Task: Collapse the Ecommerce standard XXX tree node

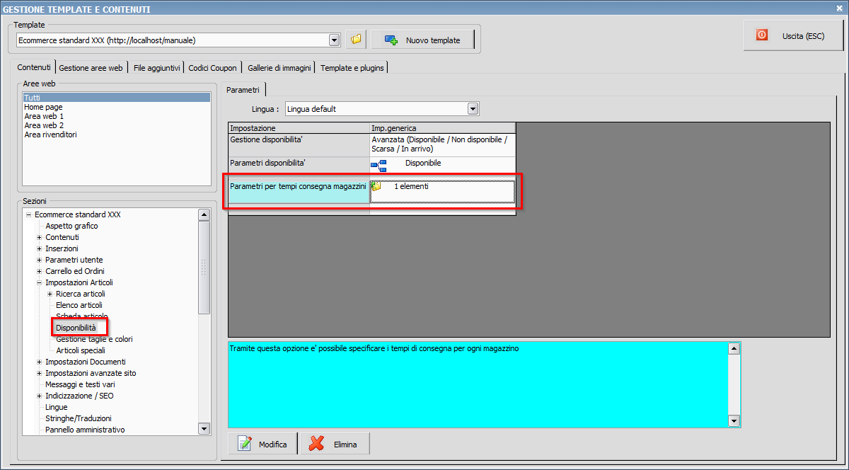Action: pyautogui.click(x=29, y=214)
